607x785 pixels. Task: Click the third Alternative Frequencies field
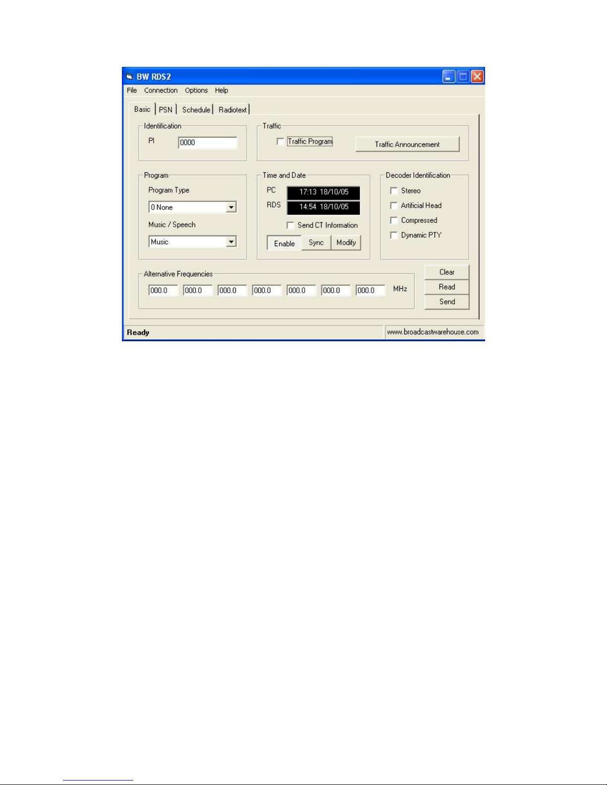(x=232, y=290)
